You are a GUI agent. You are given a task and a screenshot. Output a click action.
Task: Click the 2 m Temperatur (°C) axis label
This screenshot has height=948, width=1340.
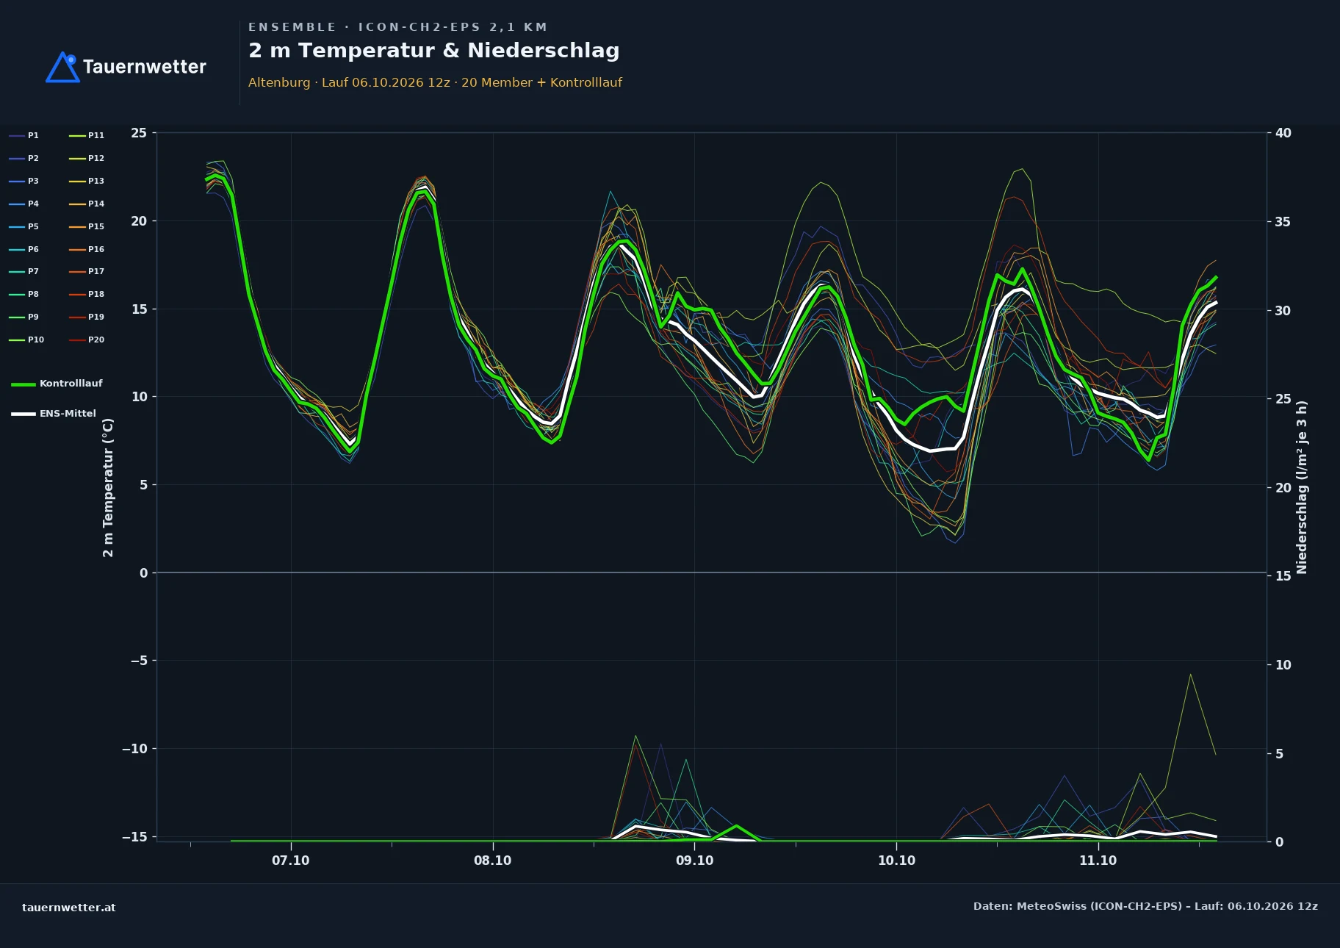[108, 487]
